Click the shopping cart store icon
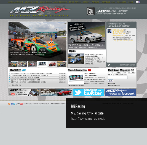The width and height of the screenshot is (147, 145). (x=91, y=11)
